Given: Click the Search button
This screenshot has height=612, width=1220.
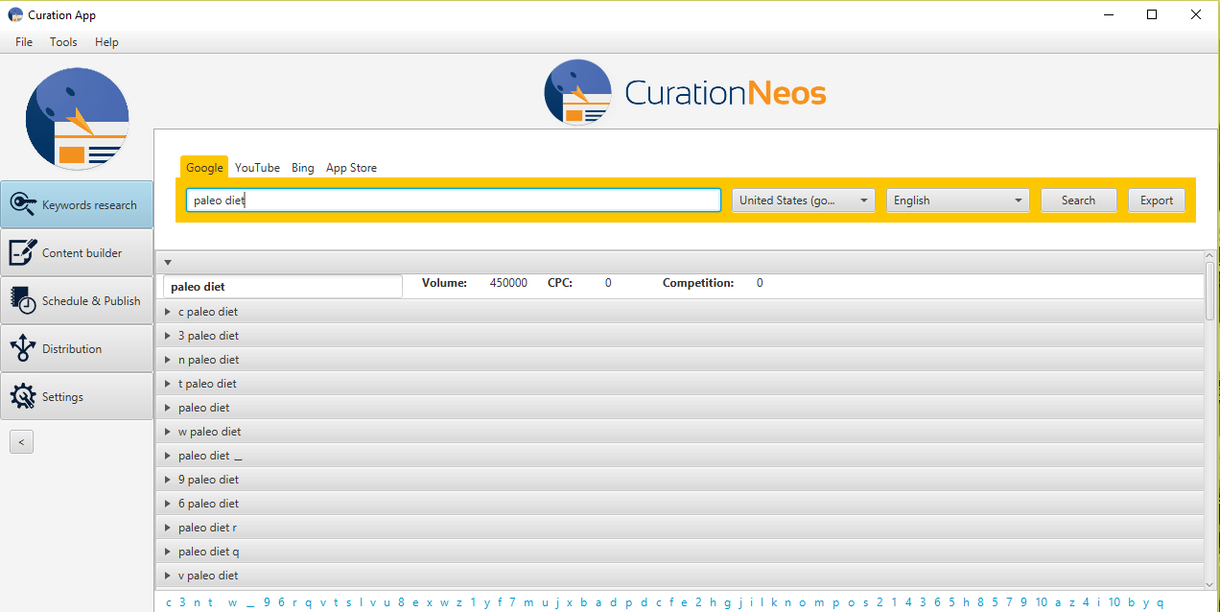Looking at the screenshot, I should point(1078,200).
